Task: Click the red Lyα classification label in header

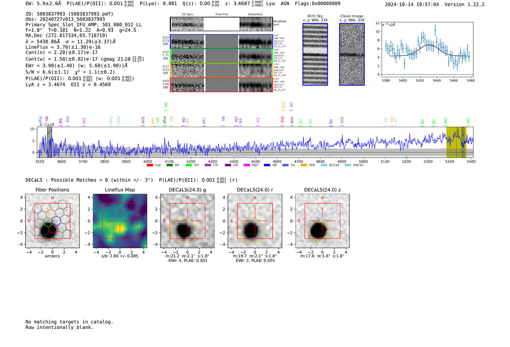Action: coord(271,4)
